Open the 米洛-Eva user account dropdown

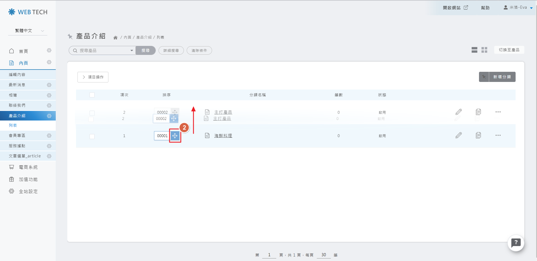pyautogui.click(x=518, y=8)
